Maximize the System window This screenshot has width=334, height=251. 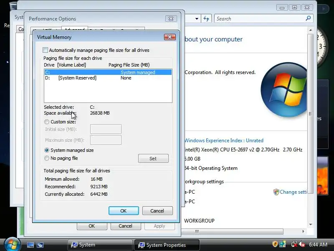(294, 8)
